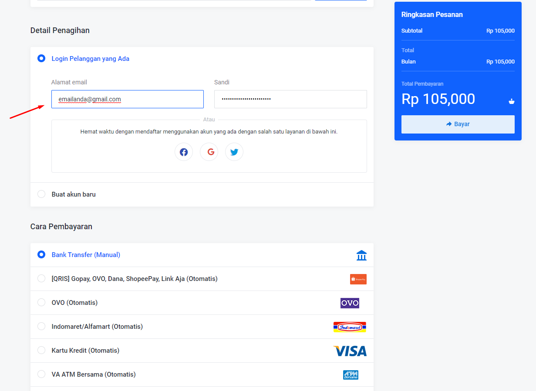Click the ATM Bersama logo
Screen dimensions: 536x391
[x=351, y=375]
